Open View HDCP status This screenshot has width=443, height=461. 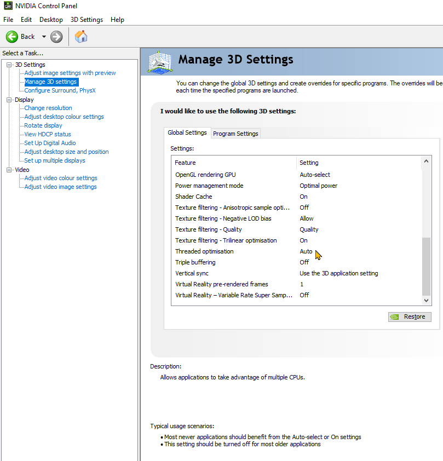pyautogui.click(x=48, y=134)
